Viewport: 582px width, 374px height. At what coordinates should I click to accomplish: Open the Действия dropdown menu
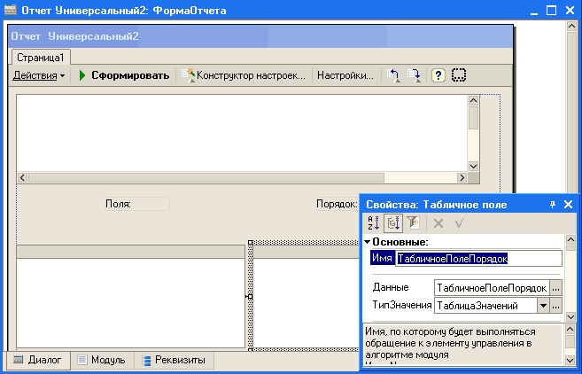click(39, 75)
